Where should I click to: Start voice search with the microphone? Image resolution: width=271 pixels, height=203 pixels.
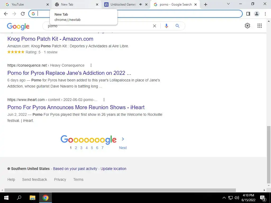(x=166, y=26)
